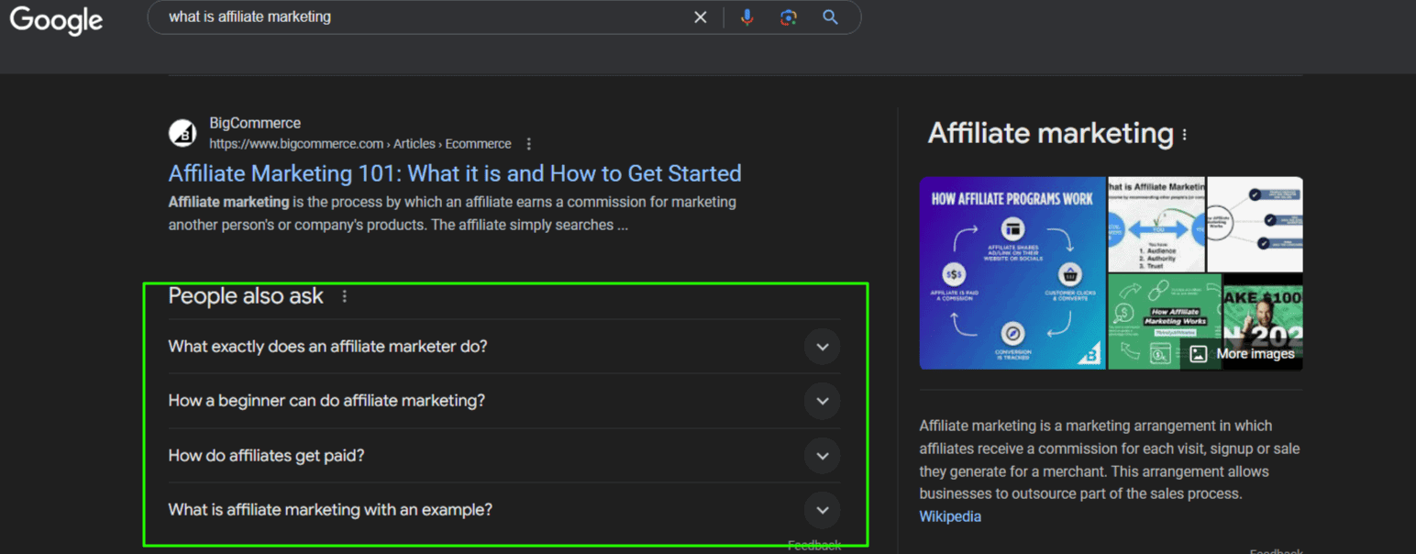
Task: Open the How Affiliate Programs Work image
Action: click(x=1012, y=272)
